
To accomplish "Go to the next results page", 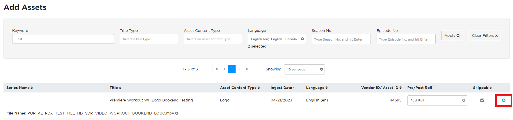I will tap(239, 69).
